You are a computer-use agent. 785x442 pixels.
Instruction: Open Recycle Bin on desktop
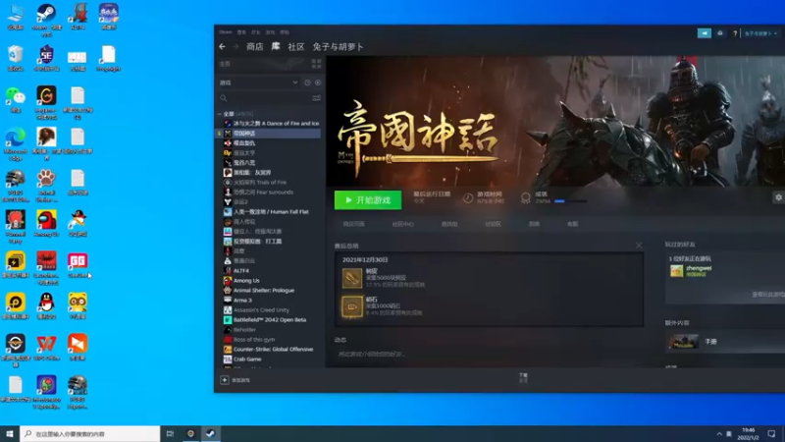pyautogui.click(x=16, y=58)
